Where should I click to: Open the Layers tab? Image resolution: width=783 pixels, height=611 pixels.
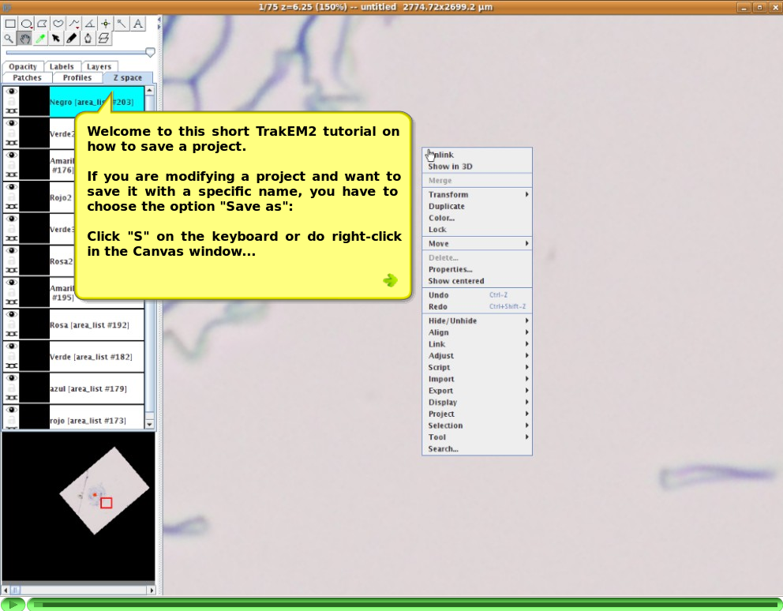pyautogui.click(x=99, y=66)
